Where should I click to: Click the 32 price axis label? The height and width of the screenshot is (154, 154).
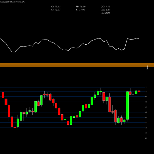pyautogui.click(x=146, y=133)
